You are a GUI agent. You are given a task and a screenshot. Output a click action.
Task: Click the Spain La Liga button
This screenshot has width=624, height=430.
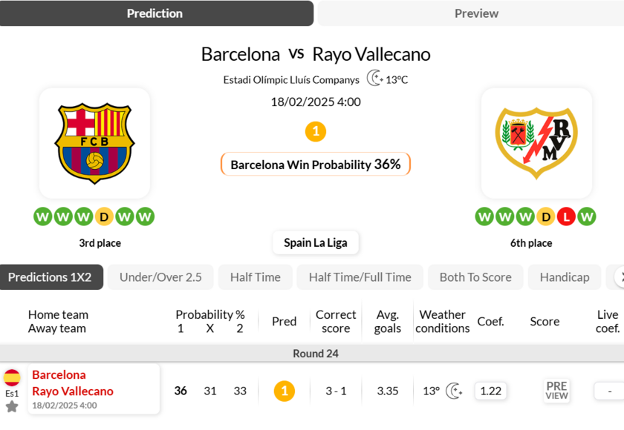[315, 242]
